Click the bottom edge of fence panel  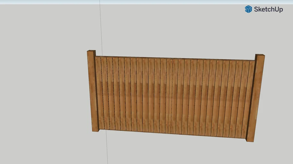[x=174, y=134]
